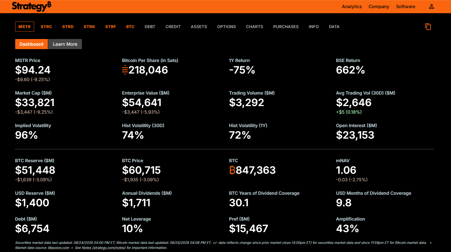The image size is (451, 252).
Task: Open the PURCHASES tab
Action: 286,27
